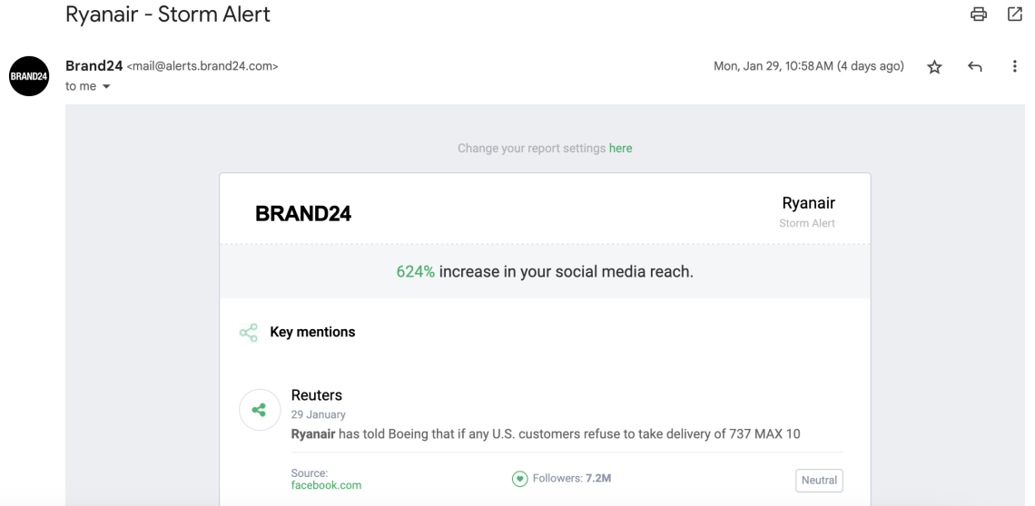Click the Neutral sentiment tag
Image resolution: width=1035 pixels, height=506 pixels.
click(819, 481)
